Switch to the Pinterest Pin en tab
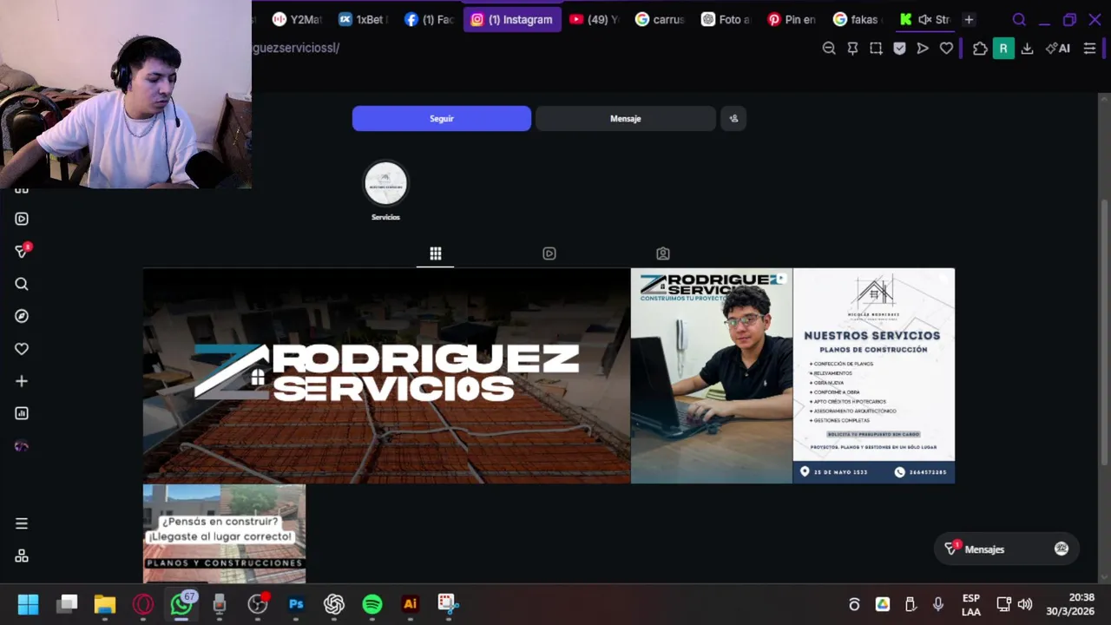Image resolution: width=1111 pixels, height=625 pixels. (x=792, y=19)
